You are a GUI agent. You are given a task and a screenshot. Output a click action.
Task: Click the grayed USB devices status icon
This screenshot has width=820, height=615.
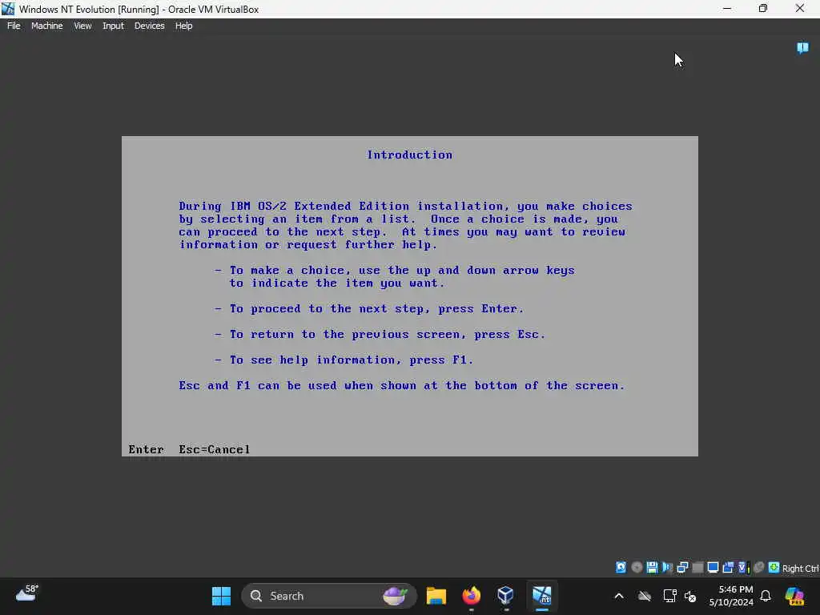(x=697, y=568)
